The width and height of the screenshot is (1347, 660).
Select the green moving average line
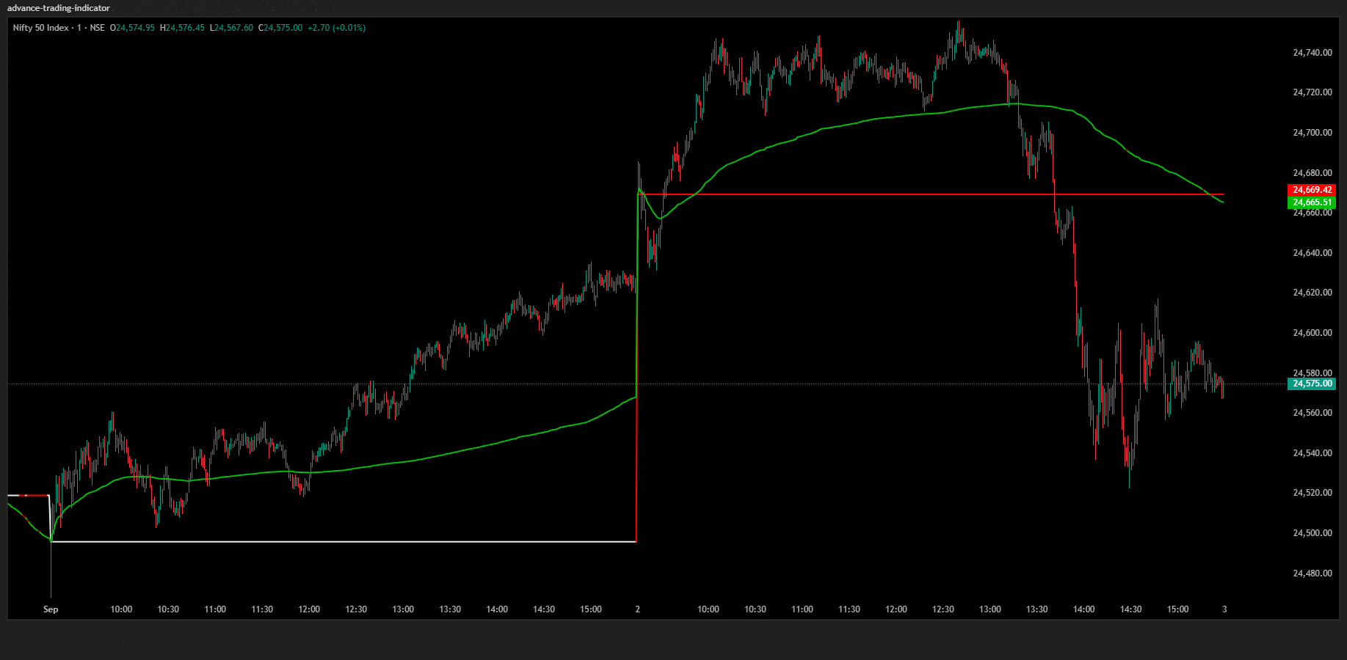(881, 117)
